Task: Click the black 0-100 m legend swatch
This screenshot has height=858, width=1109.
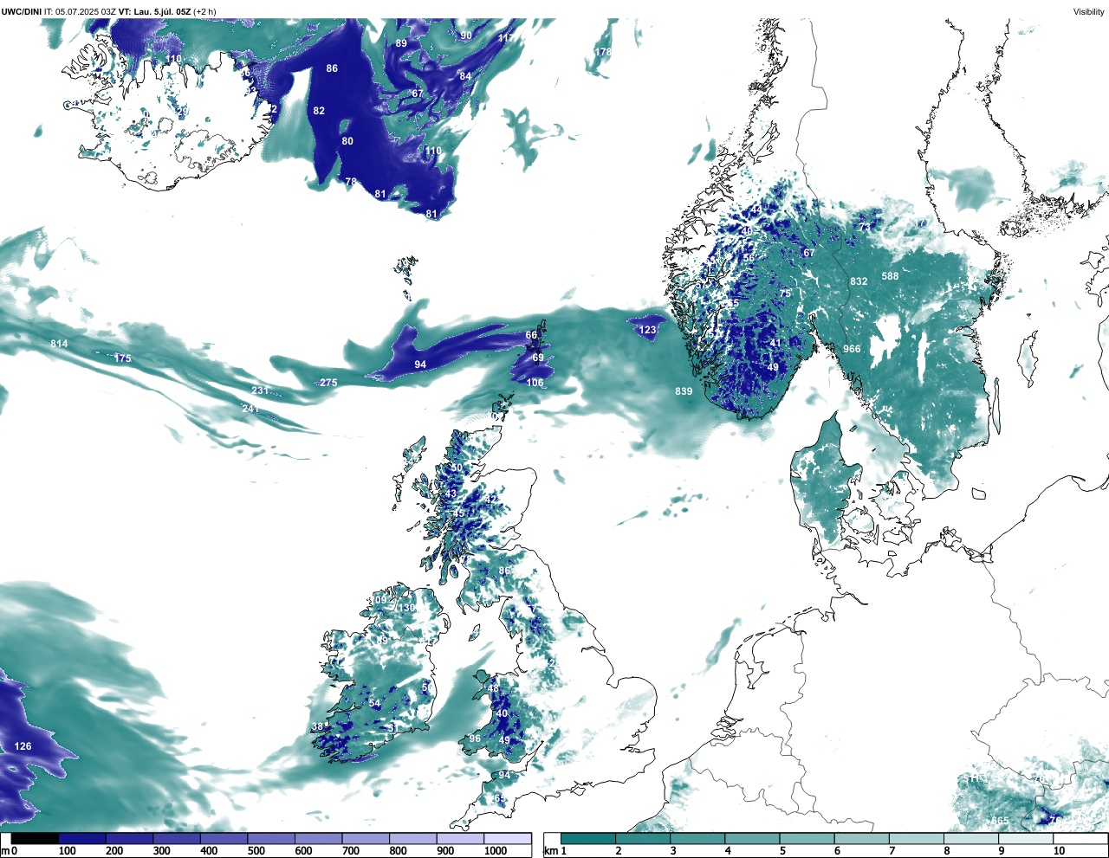Action: click(x=35, y=838)
